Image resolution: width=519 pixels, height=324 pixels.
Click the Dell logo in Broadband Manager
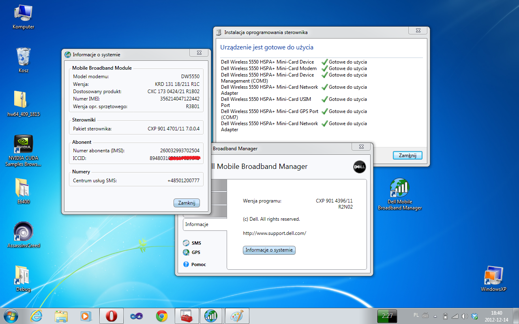360,166
